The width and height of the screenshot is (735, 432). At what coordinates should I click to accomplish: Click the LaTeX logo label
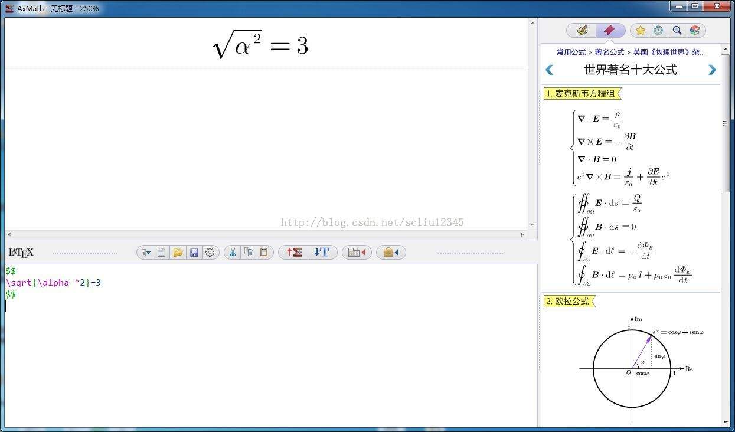click(21, 253)
